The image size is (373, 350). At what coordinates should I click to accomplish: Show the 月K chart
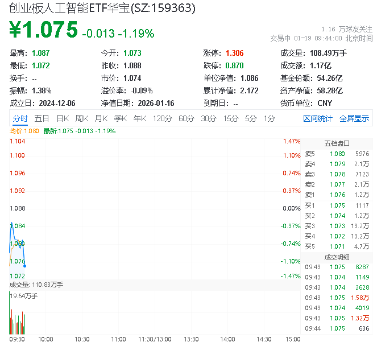pyautogui.click(x=101, y=118)
